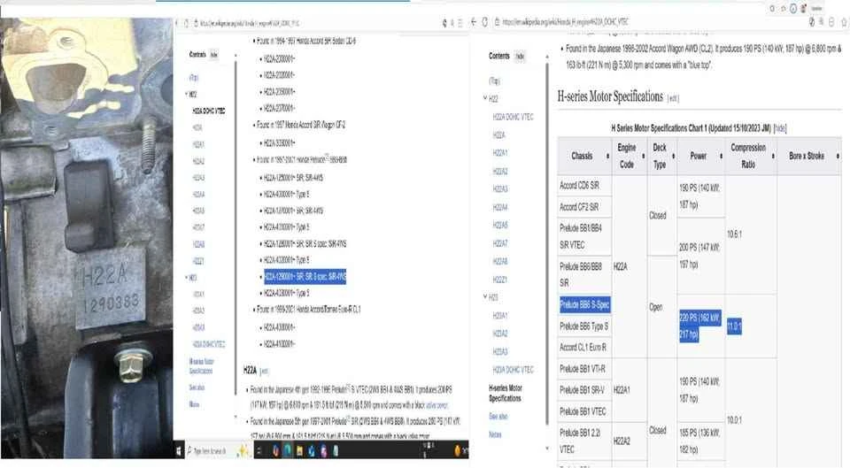Click the back arrow in the left browser

pyautogui.click(x=177, y=23)
